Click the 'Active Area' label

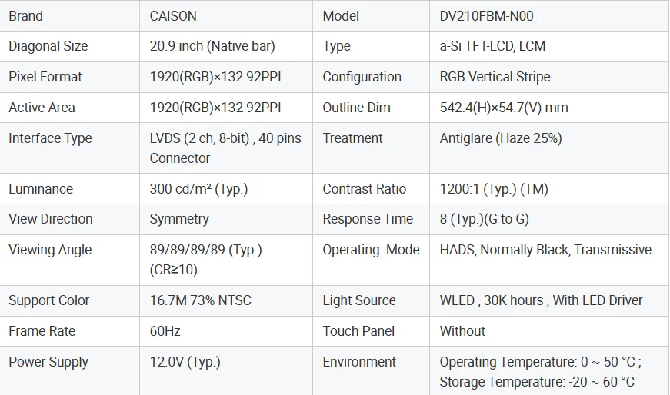(42, 108)
